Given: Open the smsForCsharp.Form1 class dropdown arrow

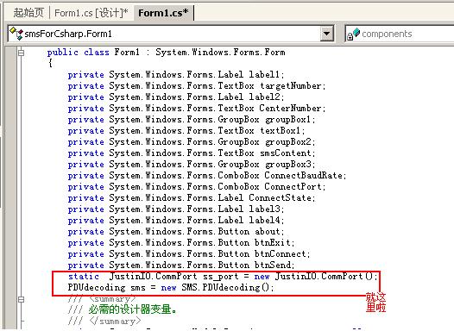Looking at the screenshot, I should pos(326,34).
